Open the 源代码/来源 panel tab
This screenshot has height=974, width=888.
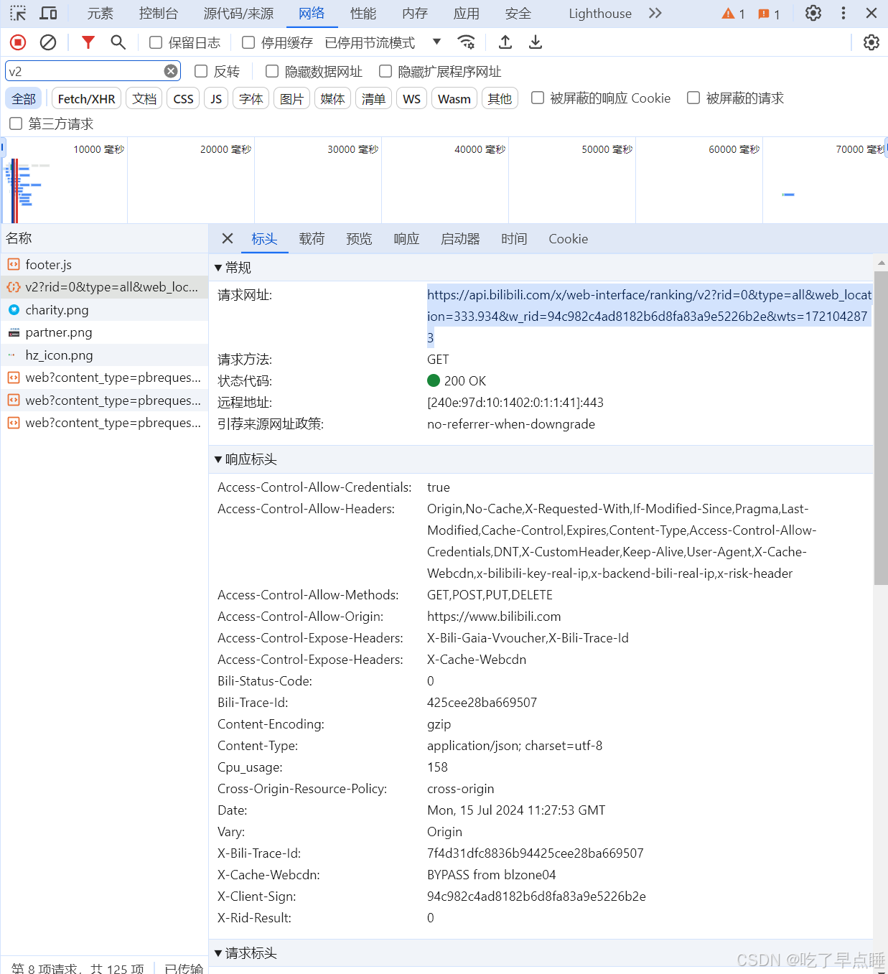[x=238, y=13]
